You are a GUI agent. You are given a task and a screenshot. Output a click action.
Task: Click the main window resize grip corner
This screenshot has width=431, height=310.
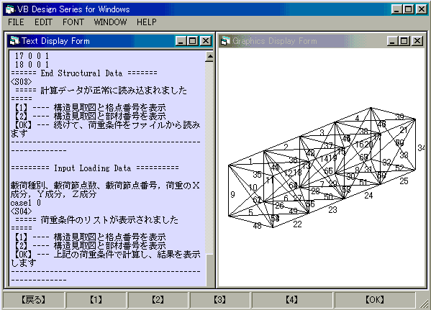coord(424,303)
